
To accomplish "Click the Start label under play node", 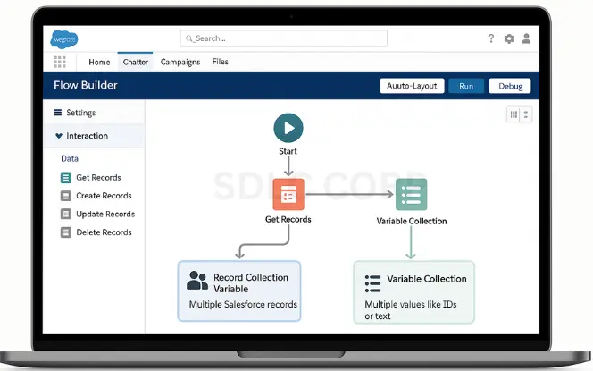I will click(288, 151).
